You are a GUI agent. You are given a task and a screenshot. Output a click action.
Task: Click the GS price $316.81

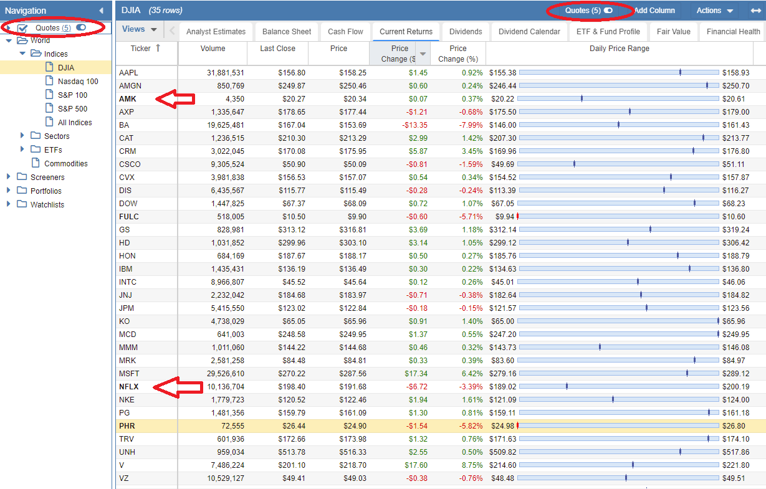(x=353, y=230)
